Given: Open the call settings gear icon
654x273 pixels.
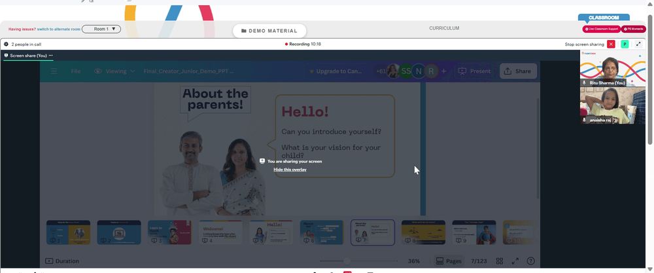Looking at the screenshot, I should point(7,45).
